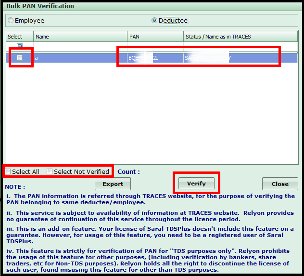Sort by the Name column header
The height and width of the screenshot is (276, 304).
point(80,37)
